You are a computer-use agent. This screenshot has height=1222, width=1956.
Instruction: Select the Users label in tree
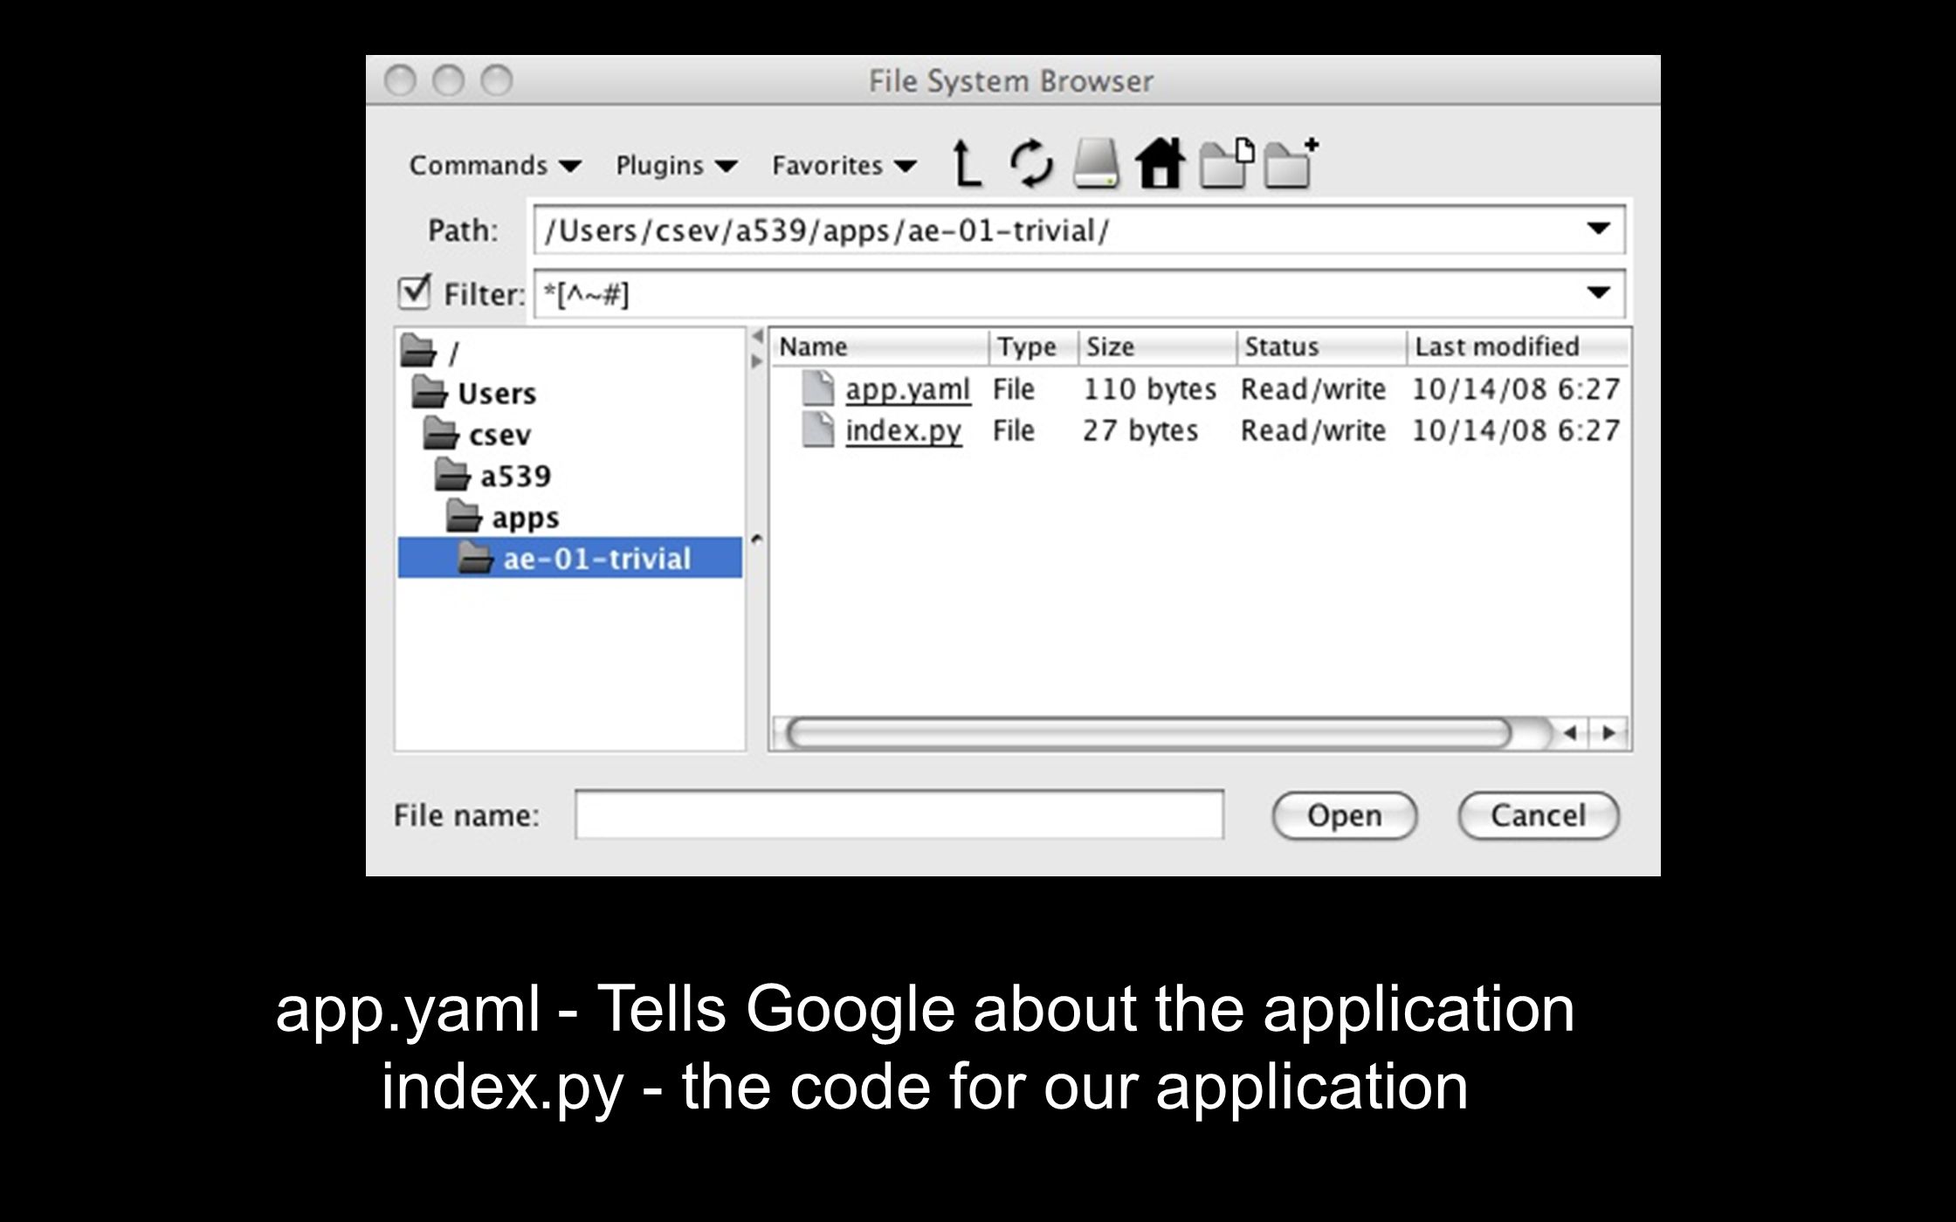pyautogui.click(x=496, y=394)
